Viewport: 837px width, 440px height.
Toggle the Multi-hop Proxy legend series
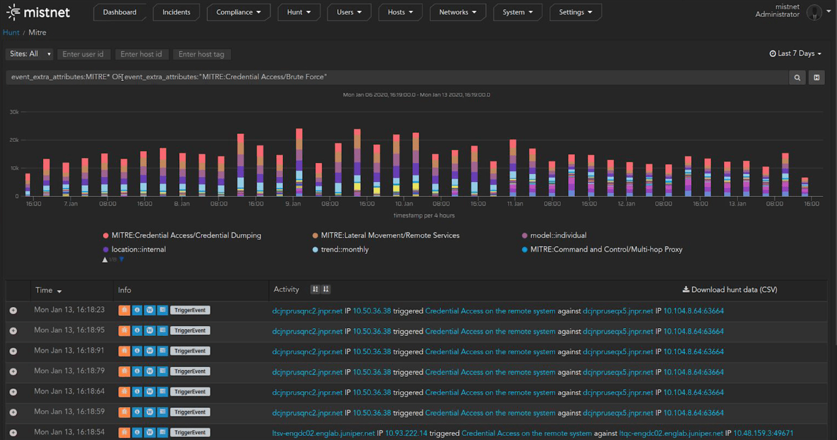[606, 250]
